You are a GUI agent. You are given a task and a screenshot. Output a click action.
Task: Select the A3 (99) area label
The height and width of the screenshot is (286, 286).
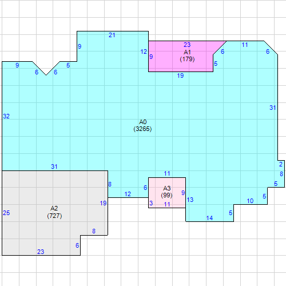pyautogui.click(x=166, y=192)
